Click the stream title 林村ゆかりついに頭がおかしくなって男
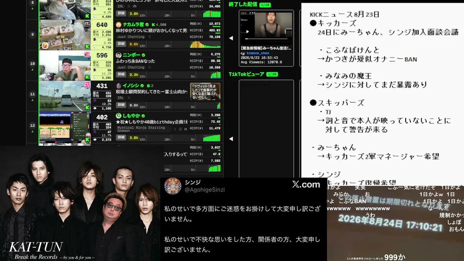This screenshot has height=261, width=464. tap(152, 31)
